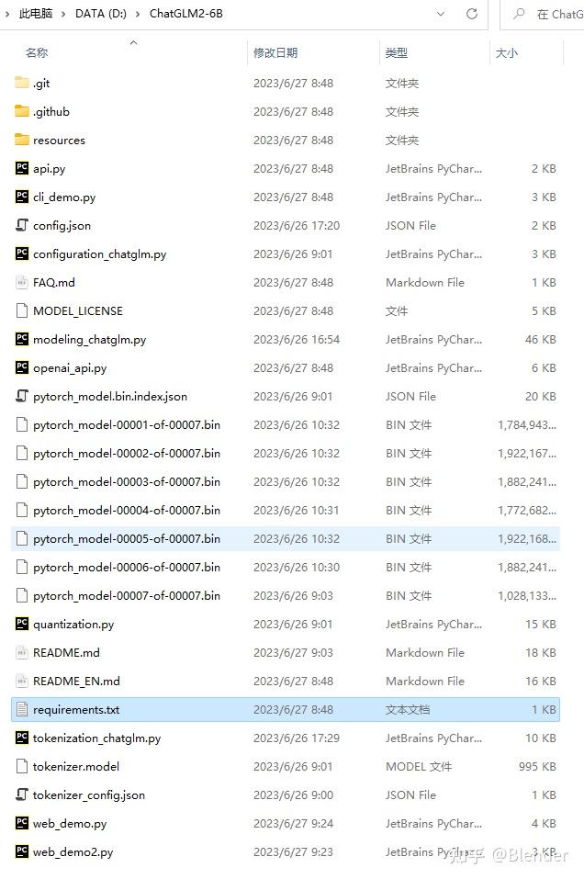Viewport: 584px width, 879px height.
Task: Click the Markdown icon of FAQ.md
Action: point(22,282)
